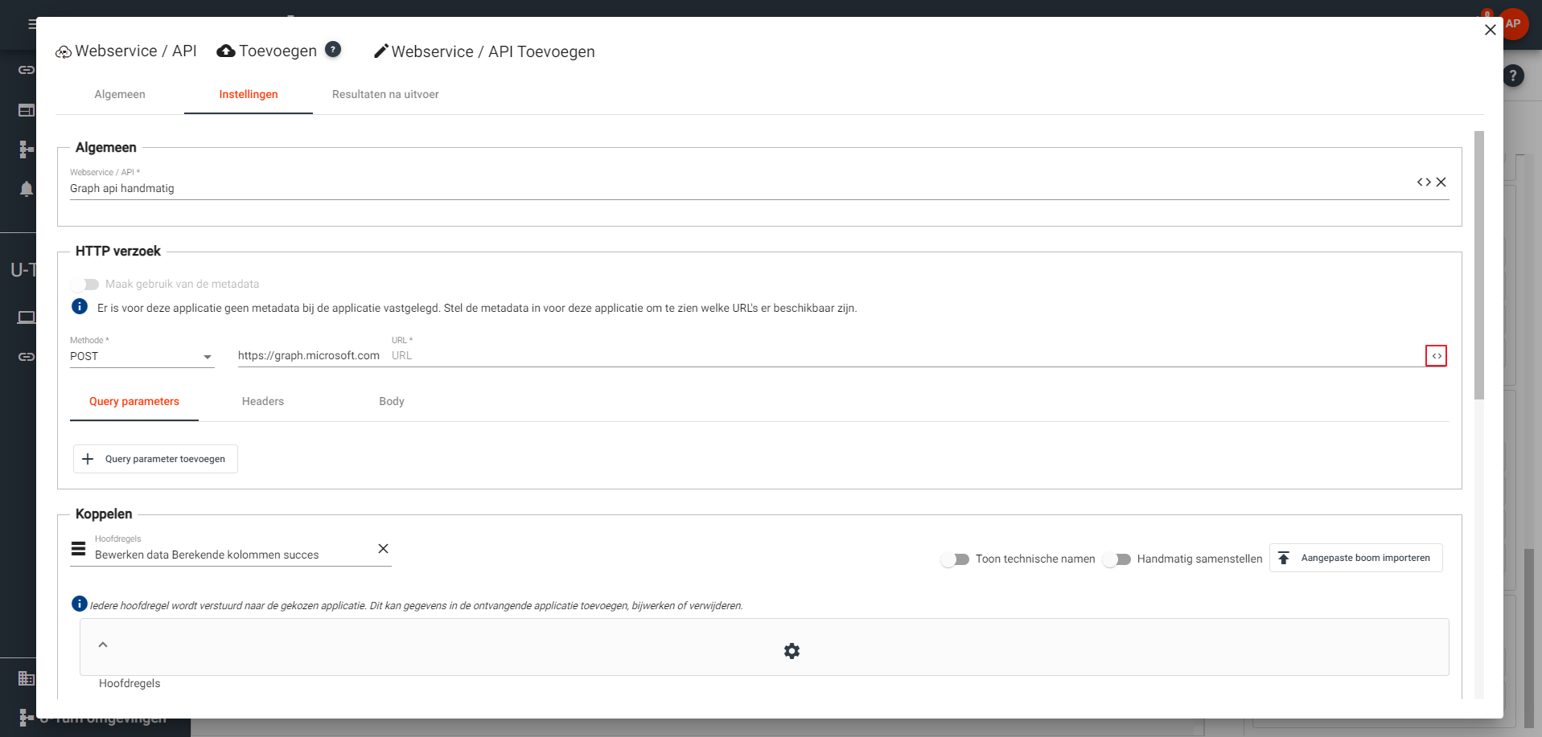The image size is (1542, 737).
Task: Open the Headers tab
Action: point(263,402)
